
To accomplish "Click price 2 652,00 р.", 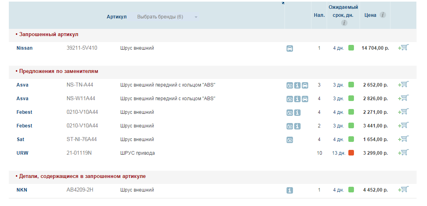I will [376, 85].
